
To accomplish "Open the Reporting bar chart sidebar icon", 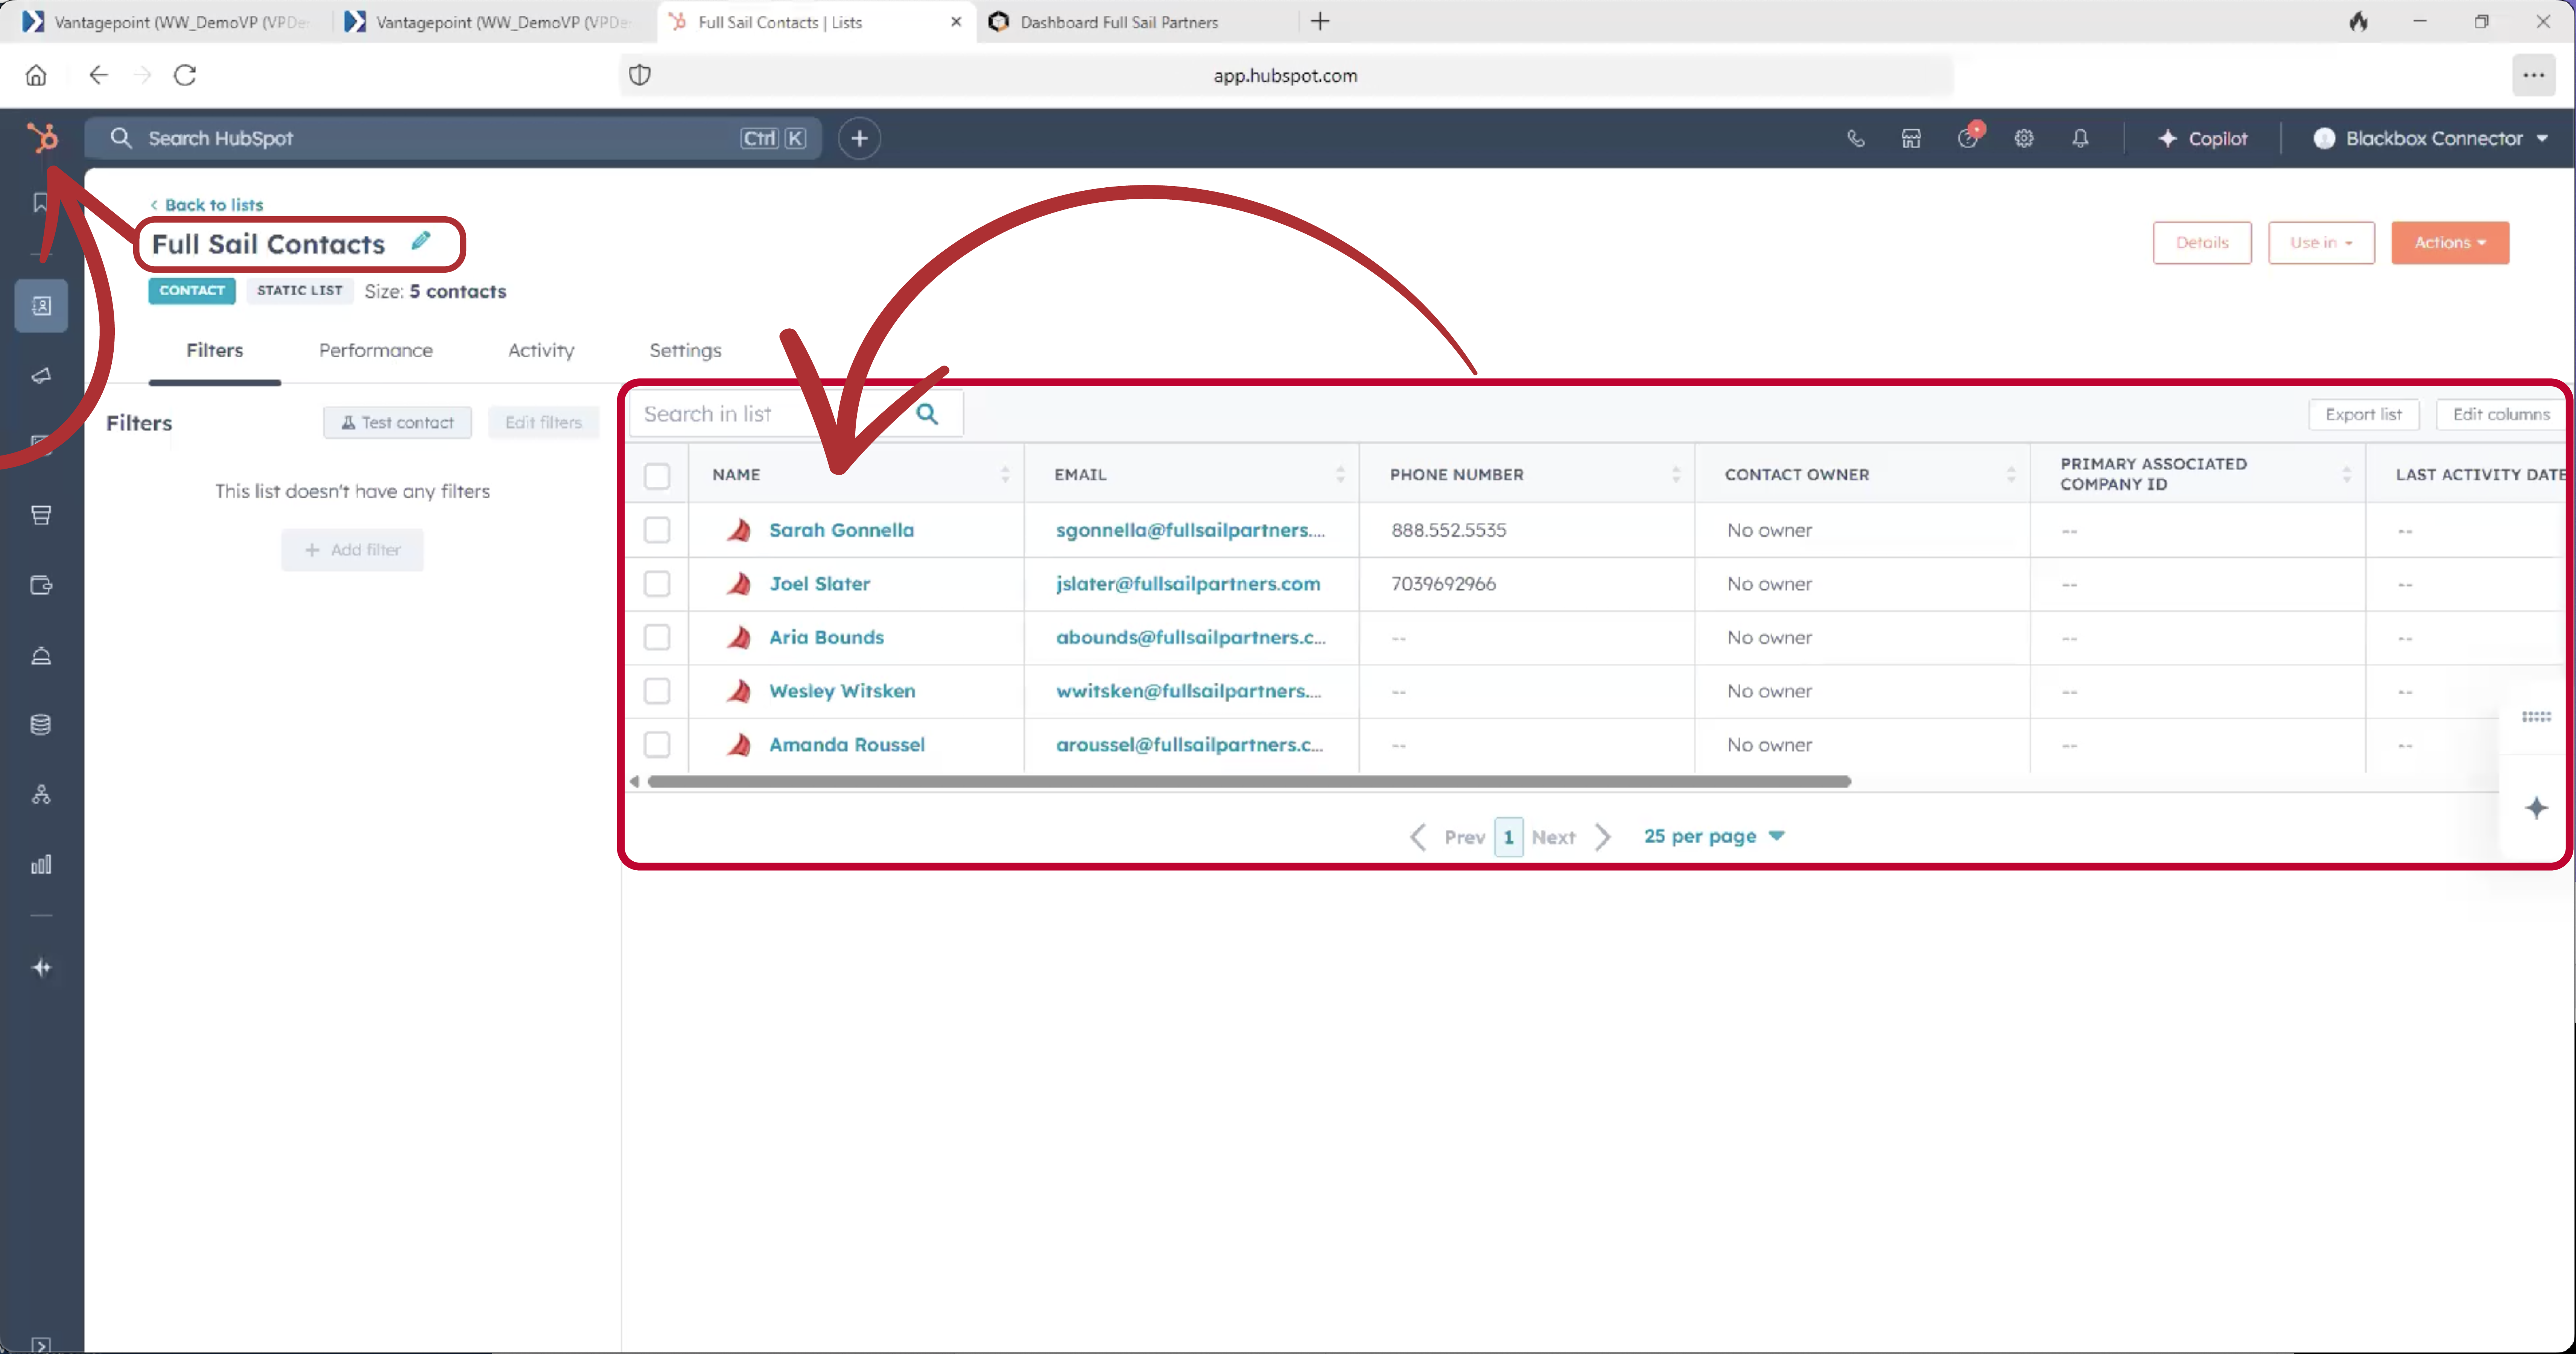I will click(x=41, y=864).
